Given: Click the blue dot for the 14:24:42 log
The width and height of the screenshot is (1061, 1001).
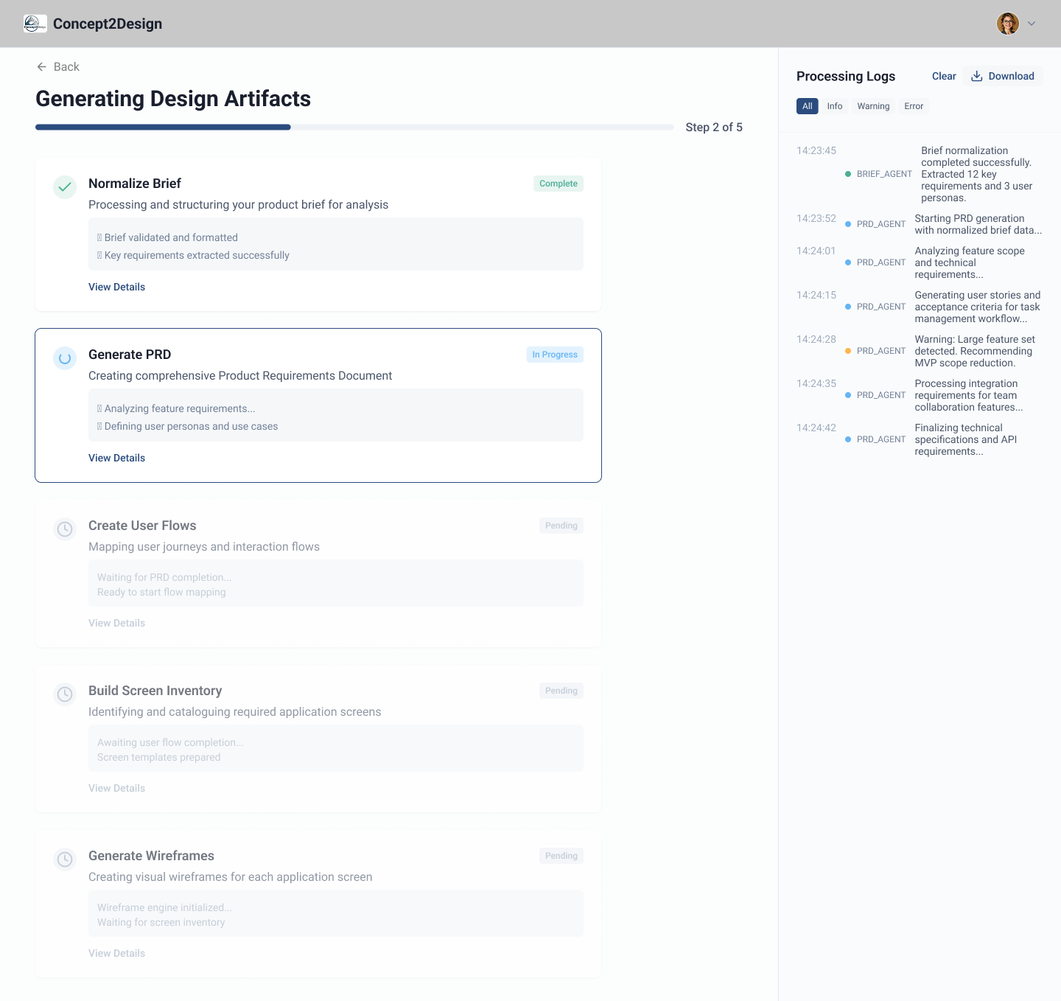Looking at the screenshot, I should tap(848, 439).
